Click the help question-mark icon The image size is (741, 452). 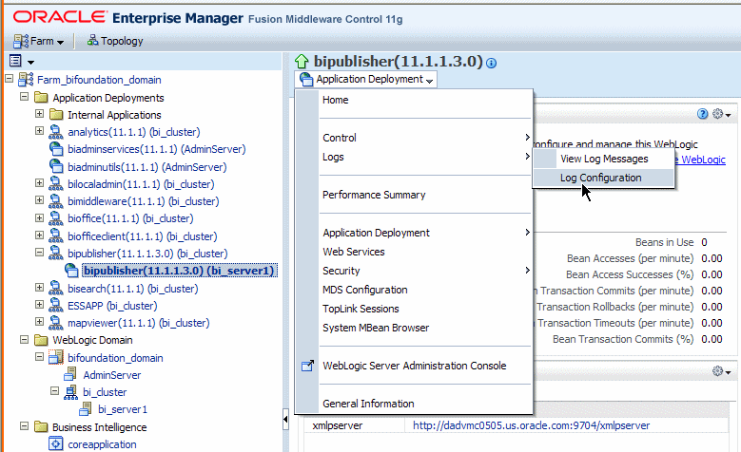(703, 114)
